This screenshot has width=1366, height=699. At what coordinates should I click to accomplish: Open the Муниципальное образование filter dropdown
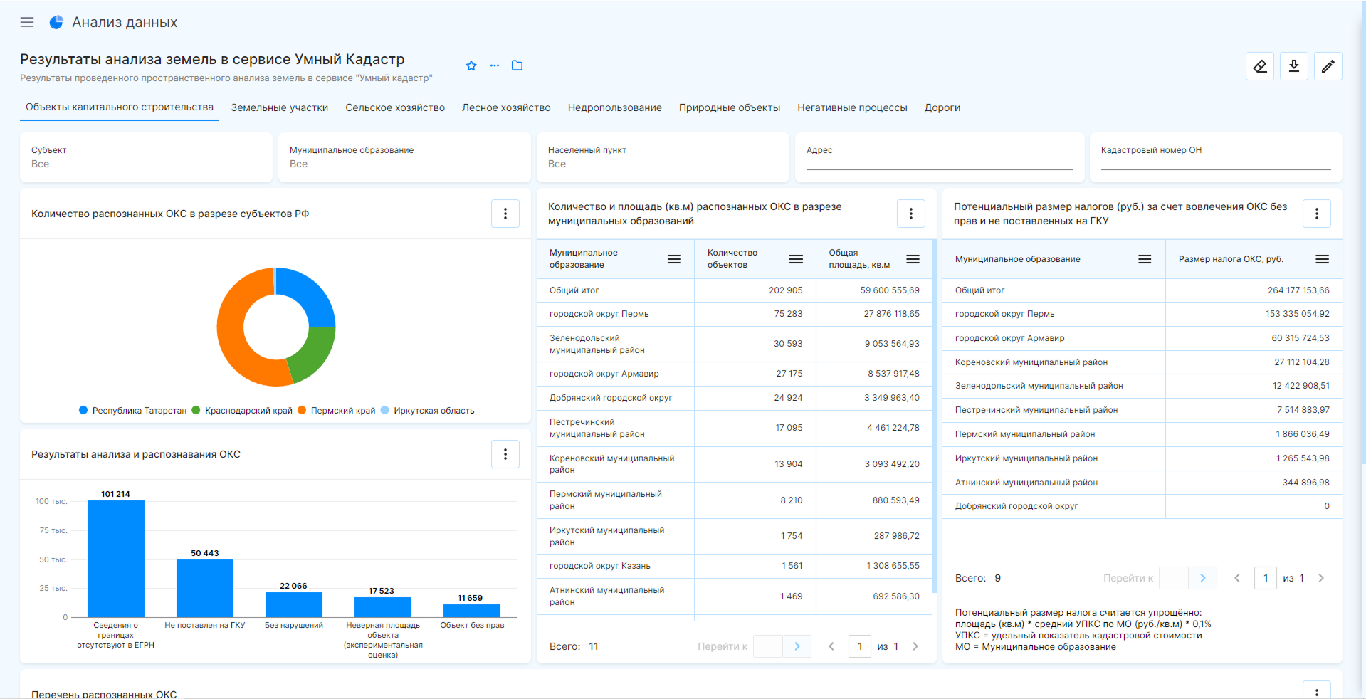(x=404, y=157)
